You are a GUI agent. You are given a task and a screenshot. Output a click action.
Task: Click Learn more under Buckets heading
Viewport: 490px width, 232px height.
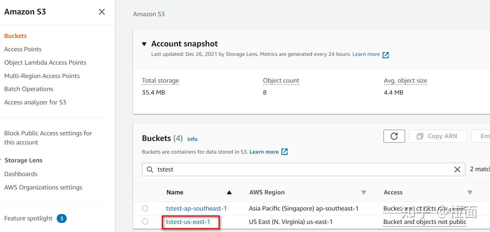click(x=264, y=152)
